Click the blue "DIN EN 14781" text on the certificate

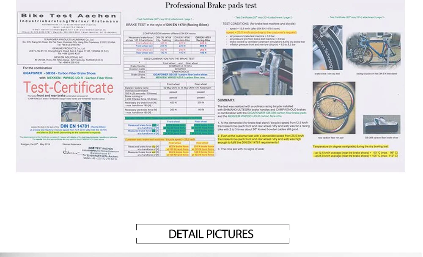pyautogui.click(x=75, y=126)
